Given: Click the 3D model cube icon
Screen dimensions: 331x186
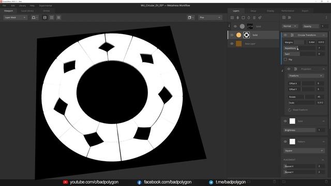Looking at the screenshot, I should coord(190,18).
